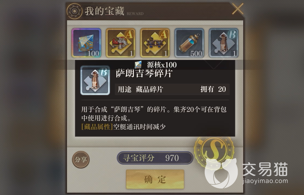Click small crystal icon beside 源核x100
304x195 pixels.
138,65
